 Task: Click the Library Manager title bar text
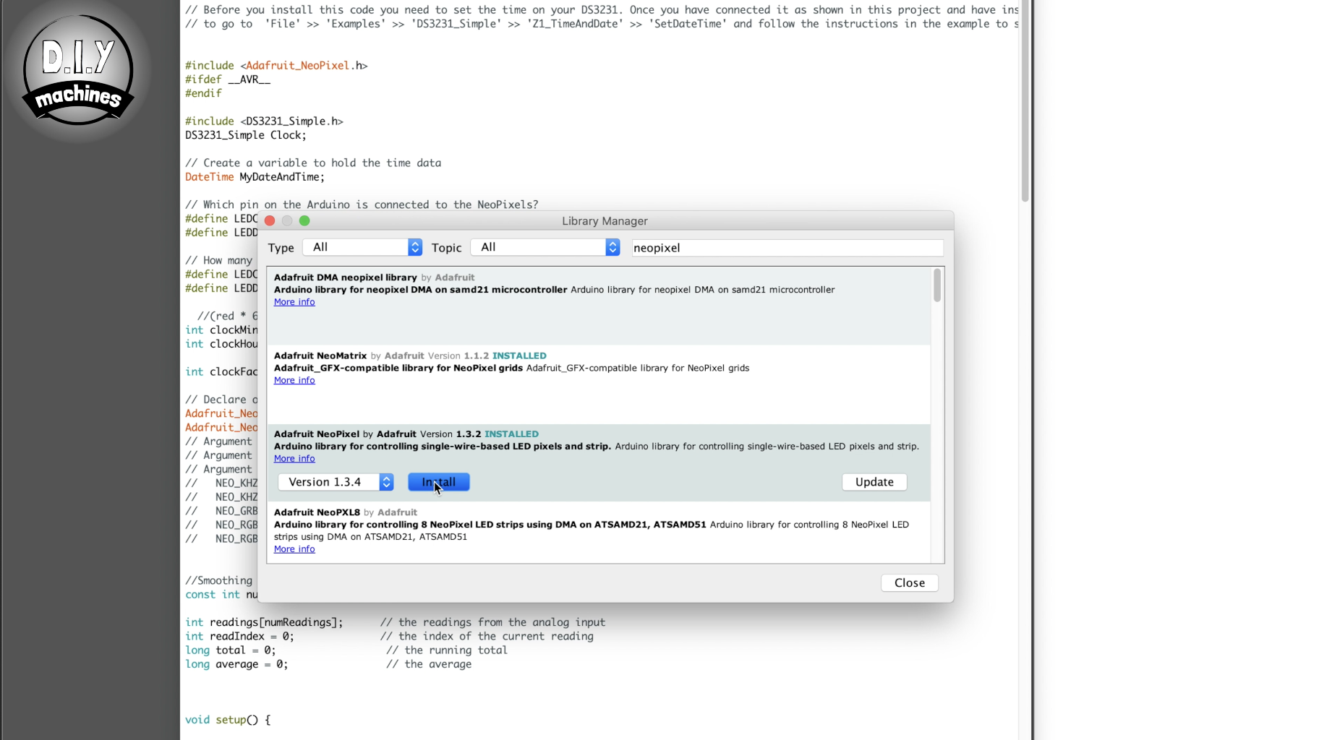click(x=605, y=221)
